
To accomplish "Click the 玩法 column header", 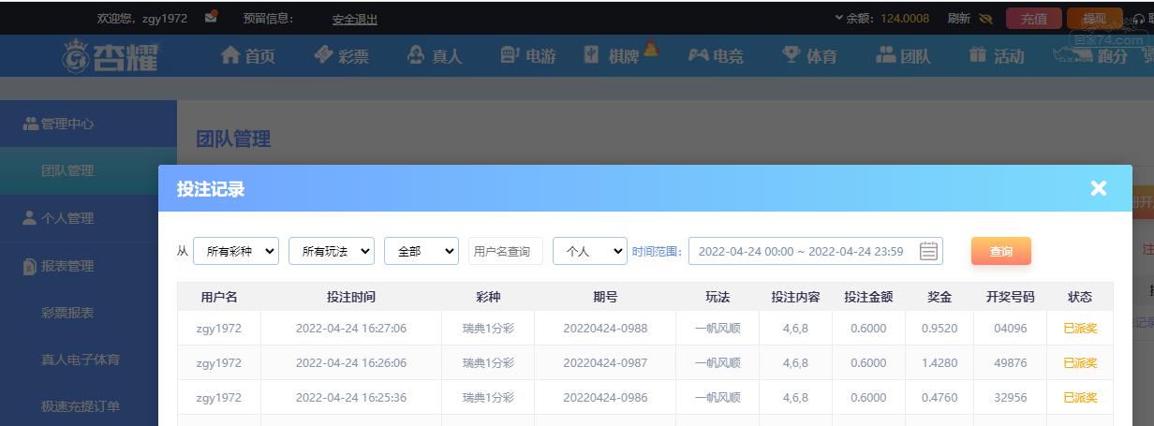I will click(718, 297).
